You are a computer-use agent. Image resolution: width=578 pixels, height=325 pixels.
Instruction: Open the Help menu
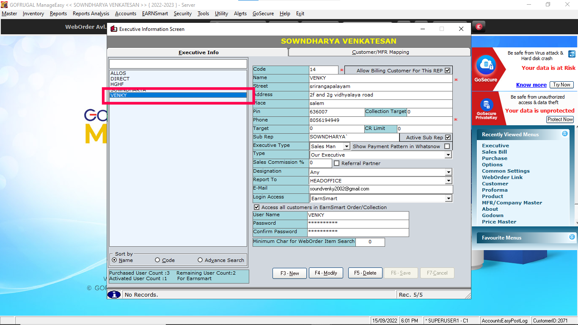[285, 14]
